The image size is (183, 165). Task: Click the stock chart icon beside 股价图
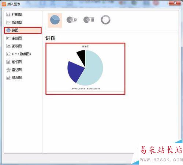[x=8, y=62]
